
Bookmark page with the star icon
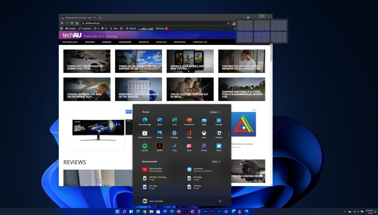click(x=228, y=23)
